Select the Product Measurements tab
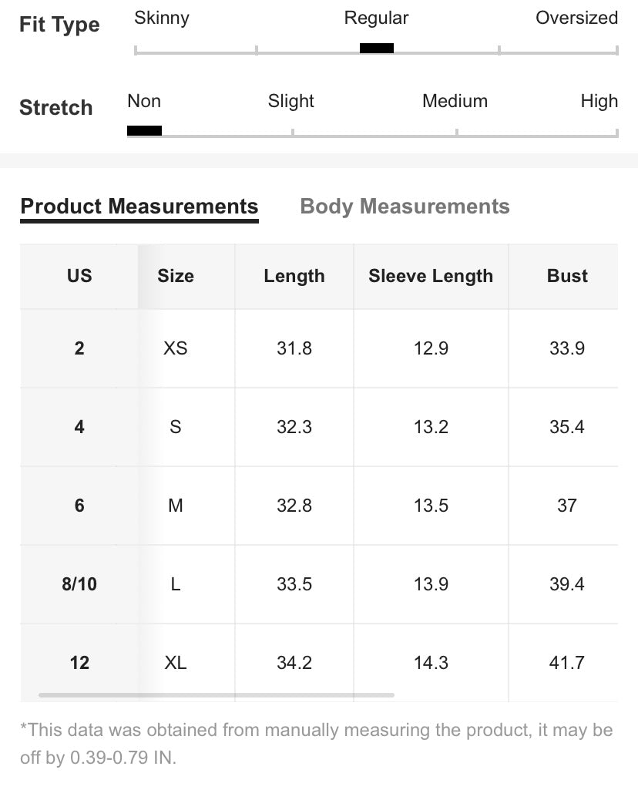This screenshot has width=638, height=790. [x=139, y=207]
